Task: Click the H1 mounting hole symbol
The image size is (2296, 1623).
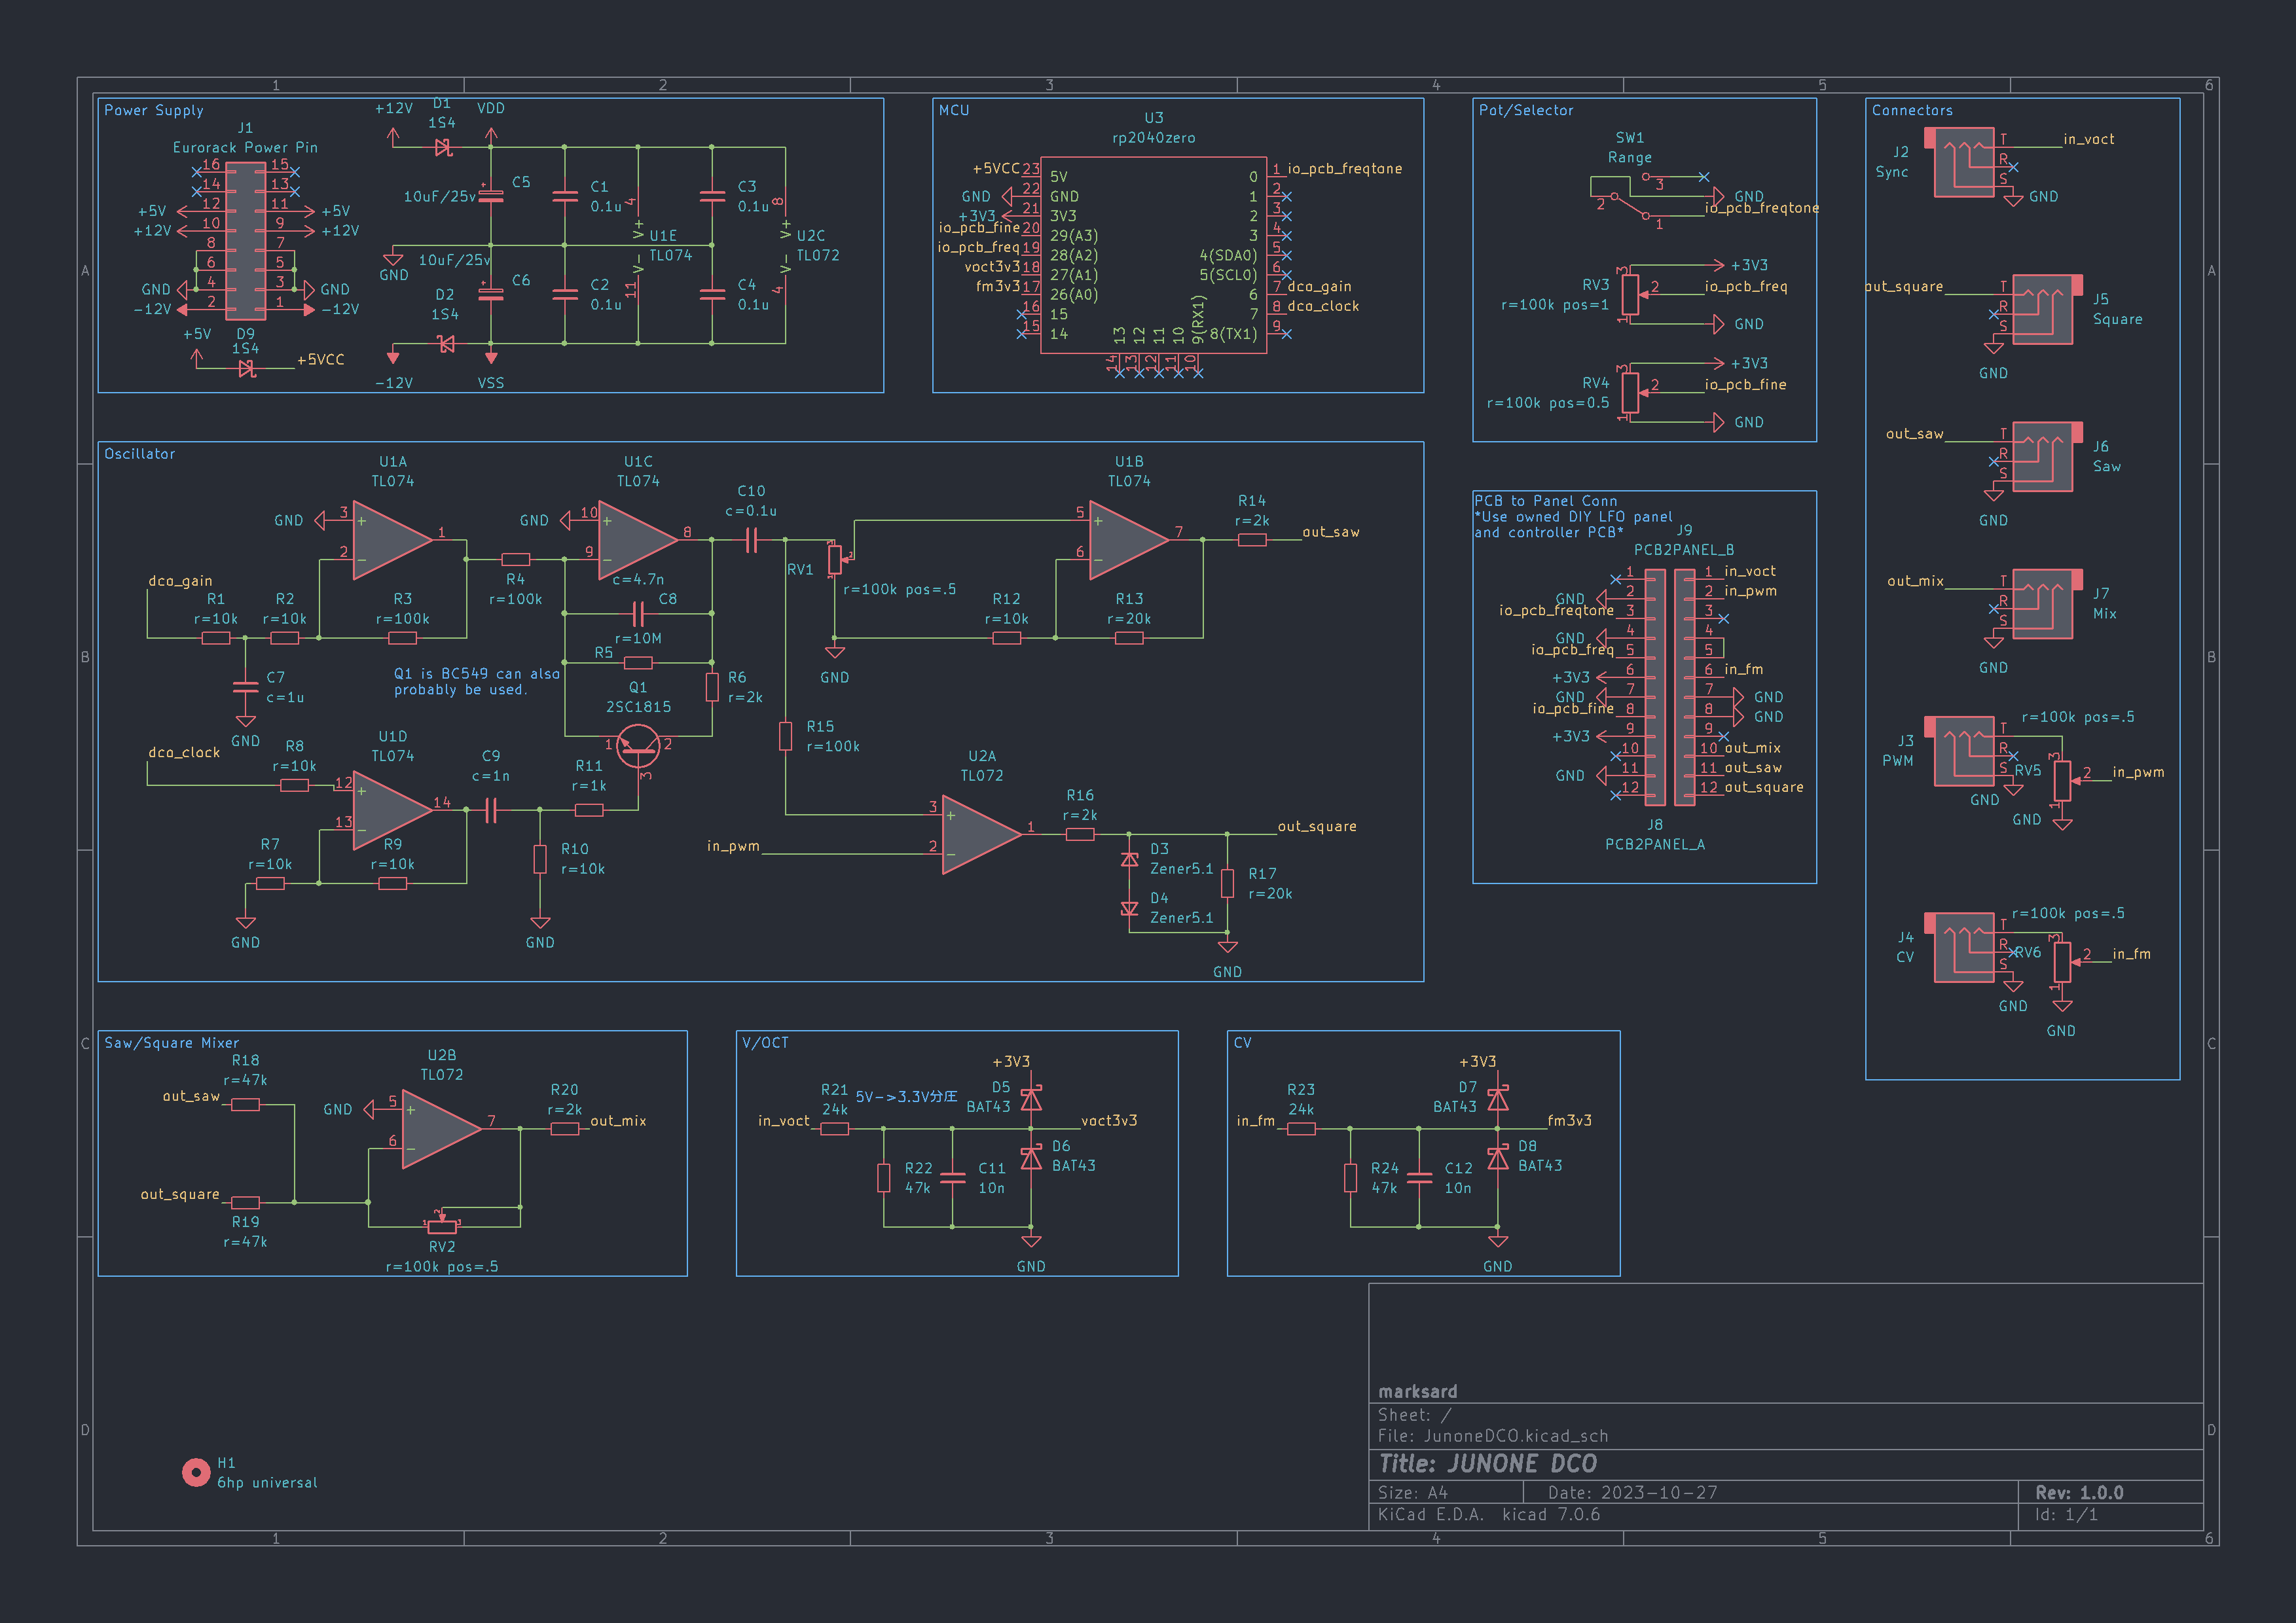Action: pyautogui.click(x=195, y=1472)
